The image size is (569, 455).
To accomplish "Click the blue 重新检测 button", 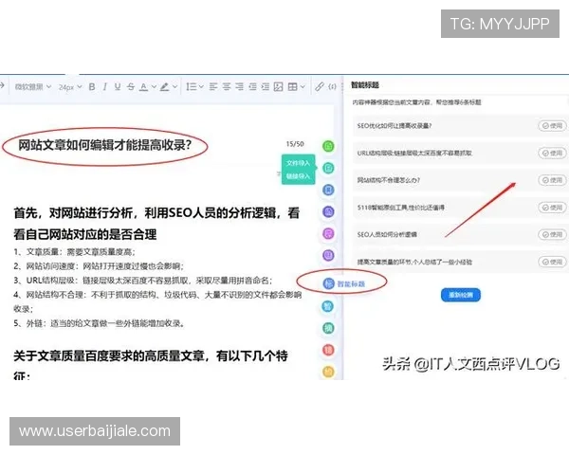I will tap(461, 295).
